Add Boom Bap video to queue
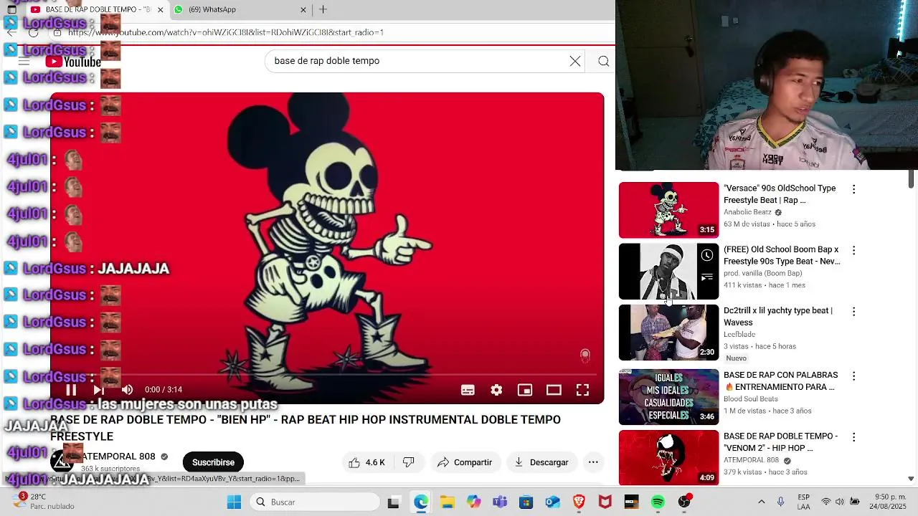918x516 pixels. pyautogui.click(x=707, y=278)
